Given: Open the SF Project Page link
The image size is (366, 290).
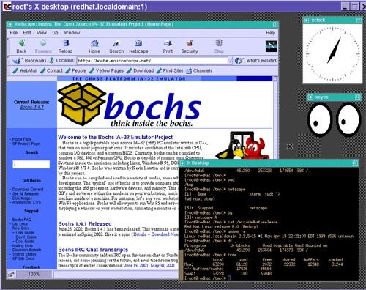Looking at the screenshot, I should click(26, 144).
